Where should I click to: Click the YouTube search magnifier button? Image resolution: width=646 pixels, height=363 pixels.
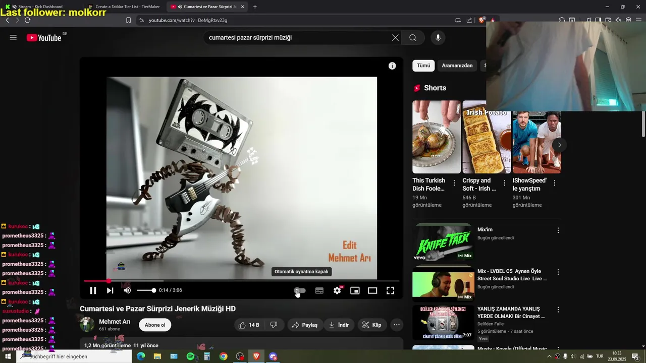click(x=413, y=38)
